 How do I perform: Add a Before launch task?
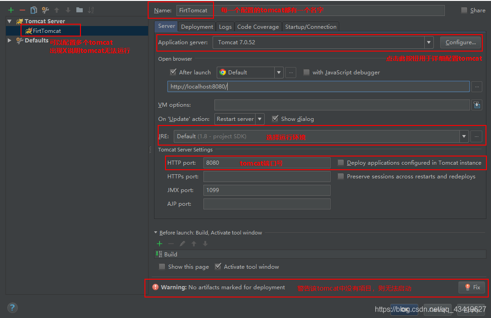point(160,244)
